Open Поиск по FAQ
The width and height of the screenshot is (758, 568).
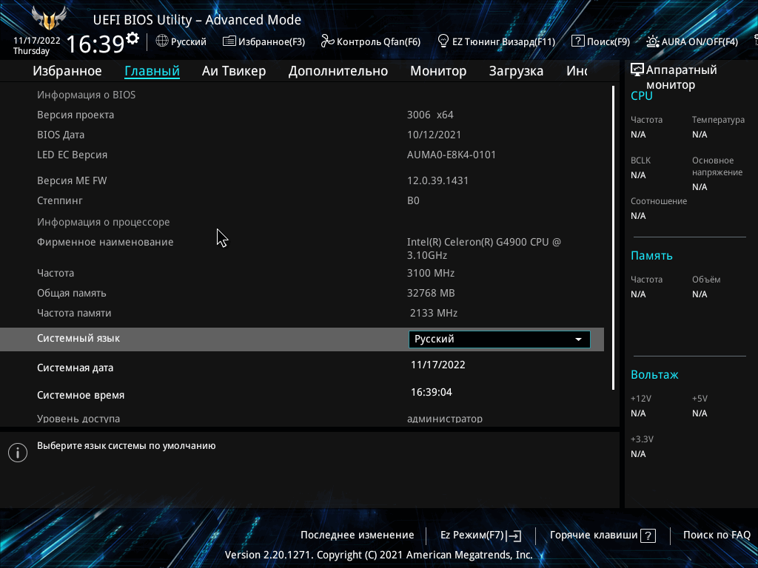717,535
